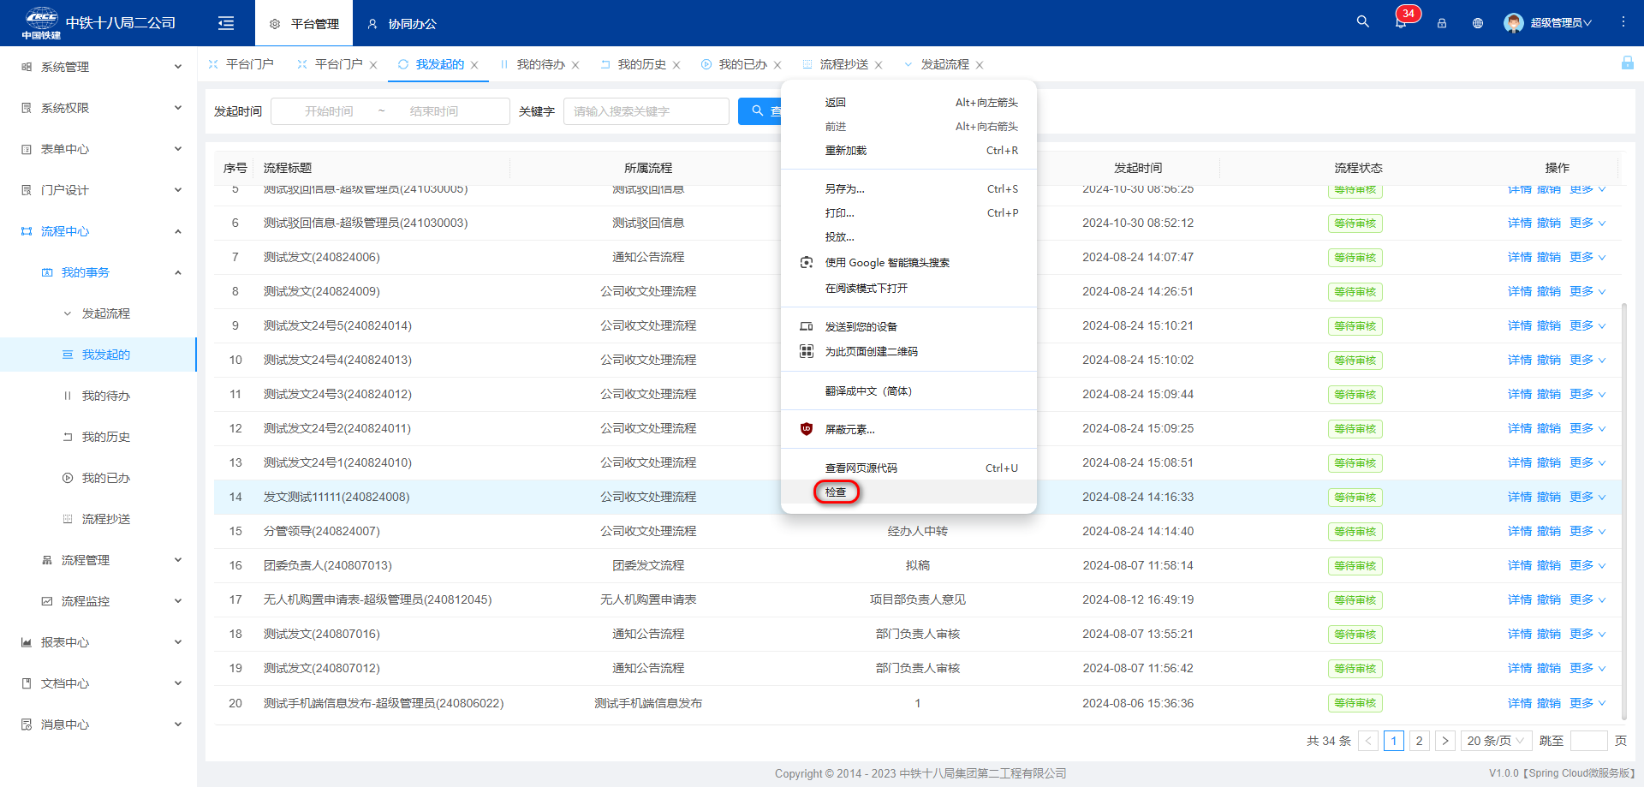Click the 等待审核 status tag in row 15
The image size is (1644, 787).
click(1355, 531)
